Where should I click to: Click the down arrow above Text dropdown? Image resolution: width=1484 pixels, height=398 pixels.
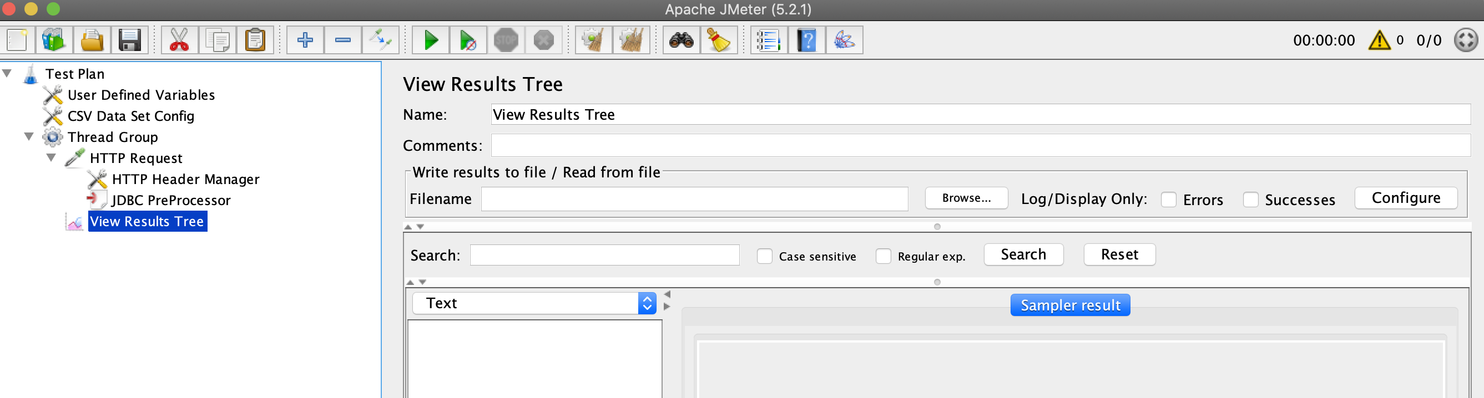422,282
